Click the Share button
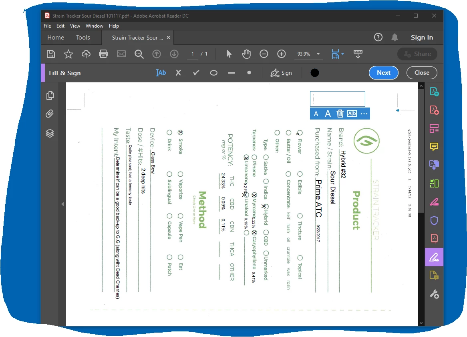The height and width of the screenshot is (337, 467). pyautogui.click(x=417, y=54)
